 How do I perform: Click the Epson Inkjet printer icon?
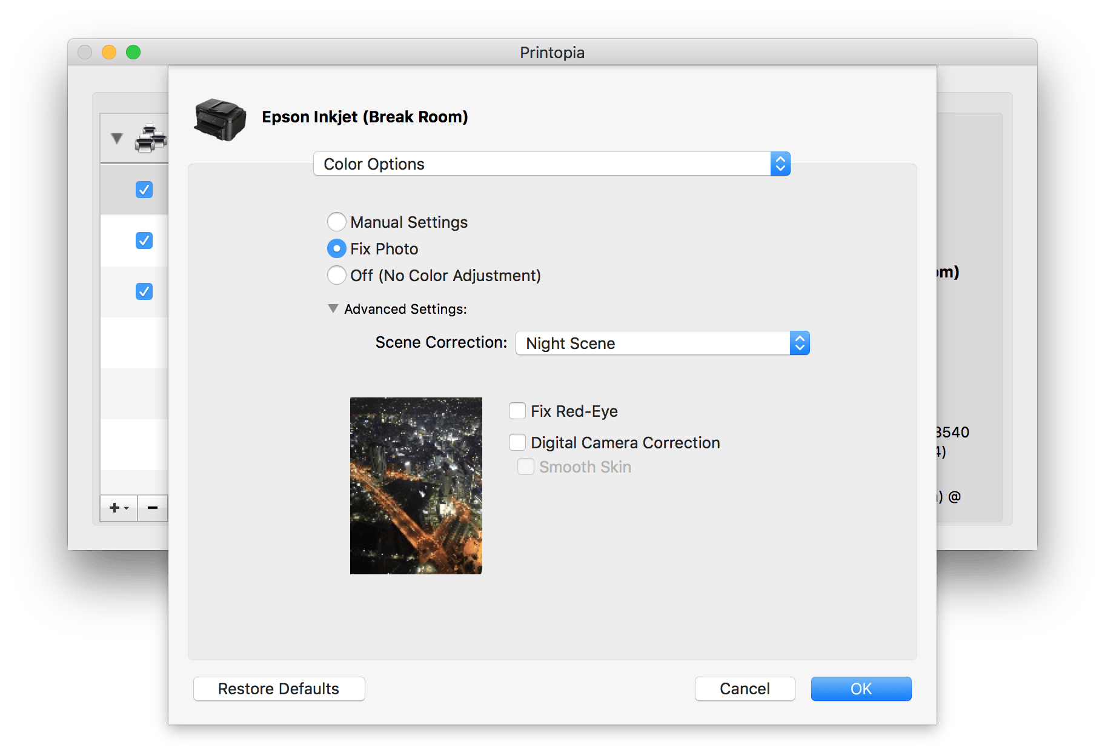click(x=220, y=119)
